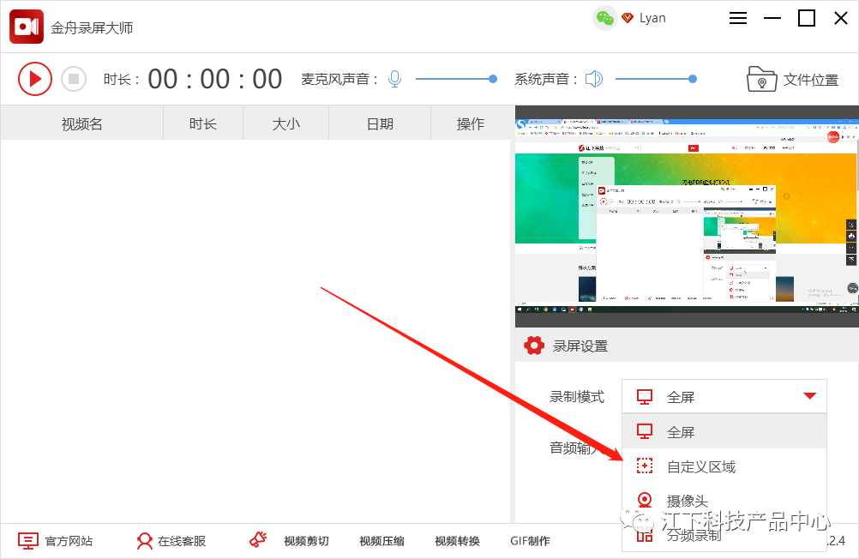Select 全屏 option in dropdown list
Image resolution: width=859 pixels, height=559 pixels.
coord(724,431)
